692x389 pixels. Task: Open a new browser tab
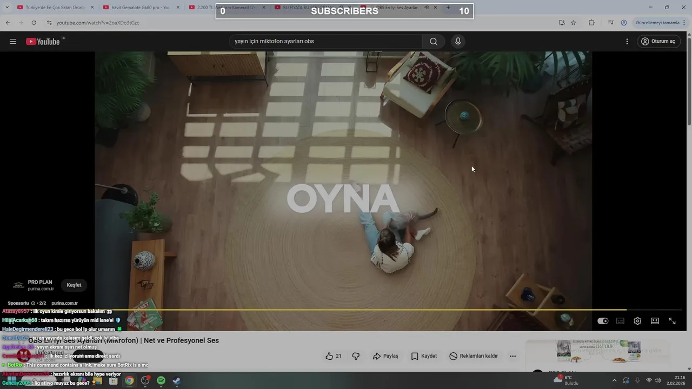point(448,8)
